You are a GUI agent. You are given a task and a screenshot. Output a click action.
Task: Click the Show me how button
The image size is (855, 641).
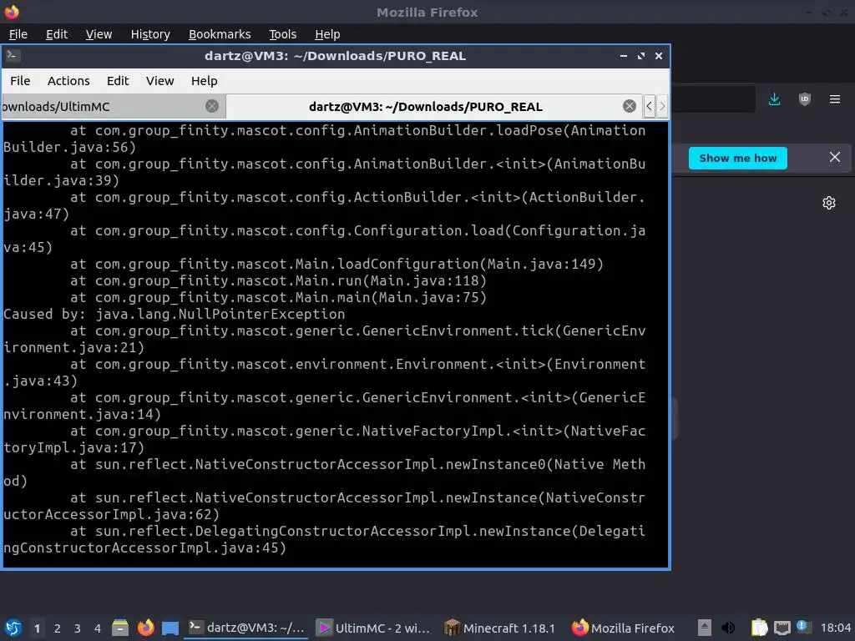pyautogui.click(x=738, y=158)
